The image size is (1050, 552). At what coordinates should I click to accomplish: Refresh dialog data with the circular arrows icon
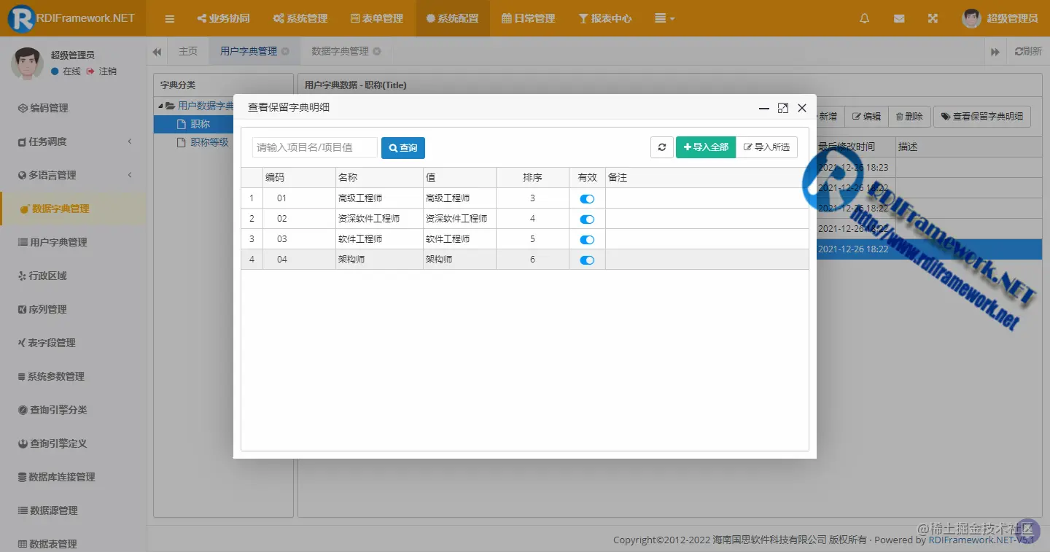click(x=662, y=147)
